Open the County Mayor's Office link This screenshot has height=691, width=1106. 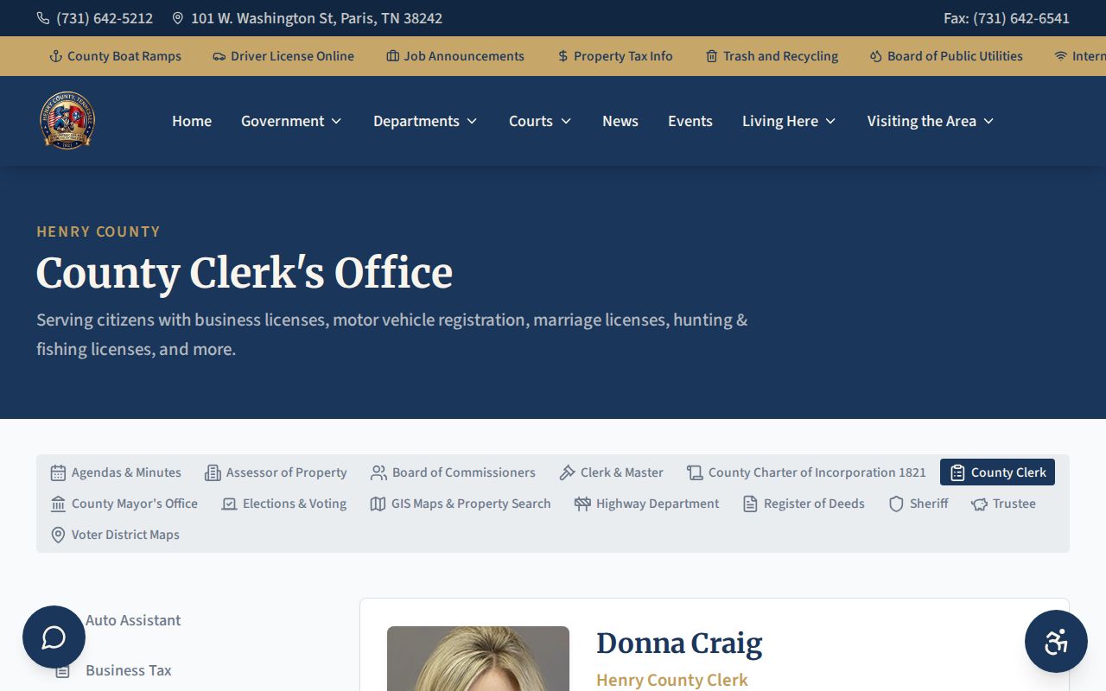124,504
